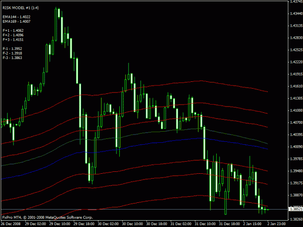Click the '26 Dec 2008' time axis label
This screenshot has width=303, height=227.
[x=11, y=224]
